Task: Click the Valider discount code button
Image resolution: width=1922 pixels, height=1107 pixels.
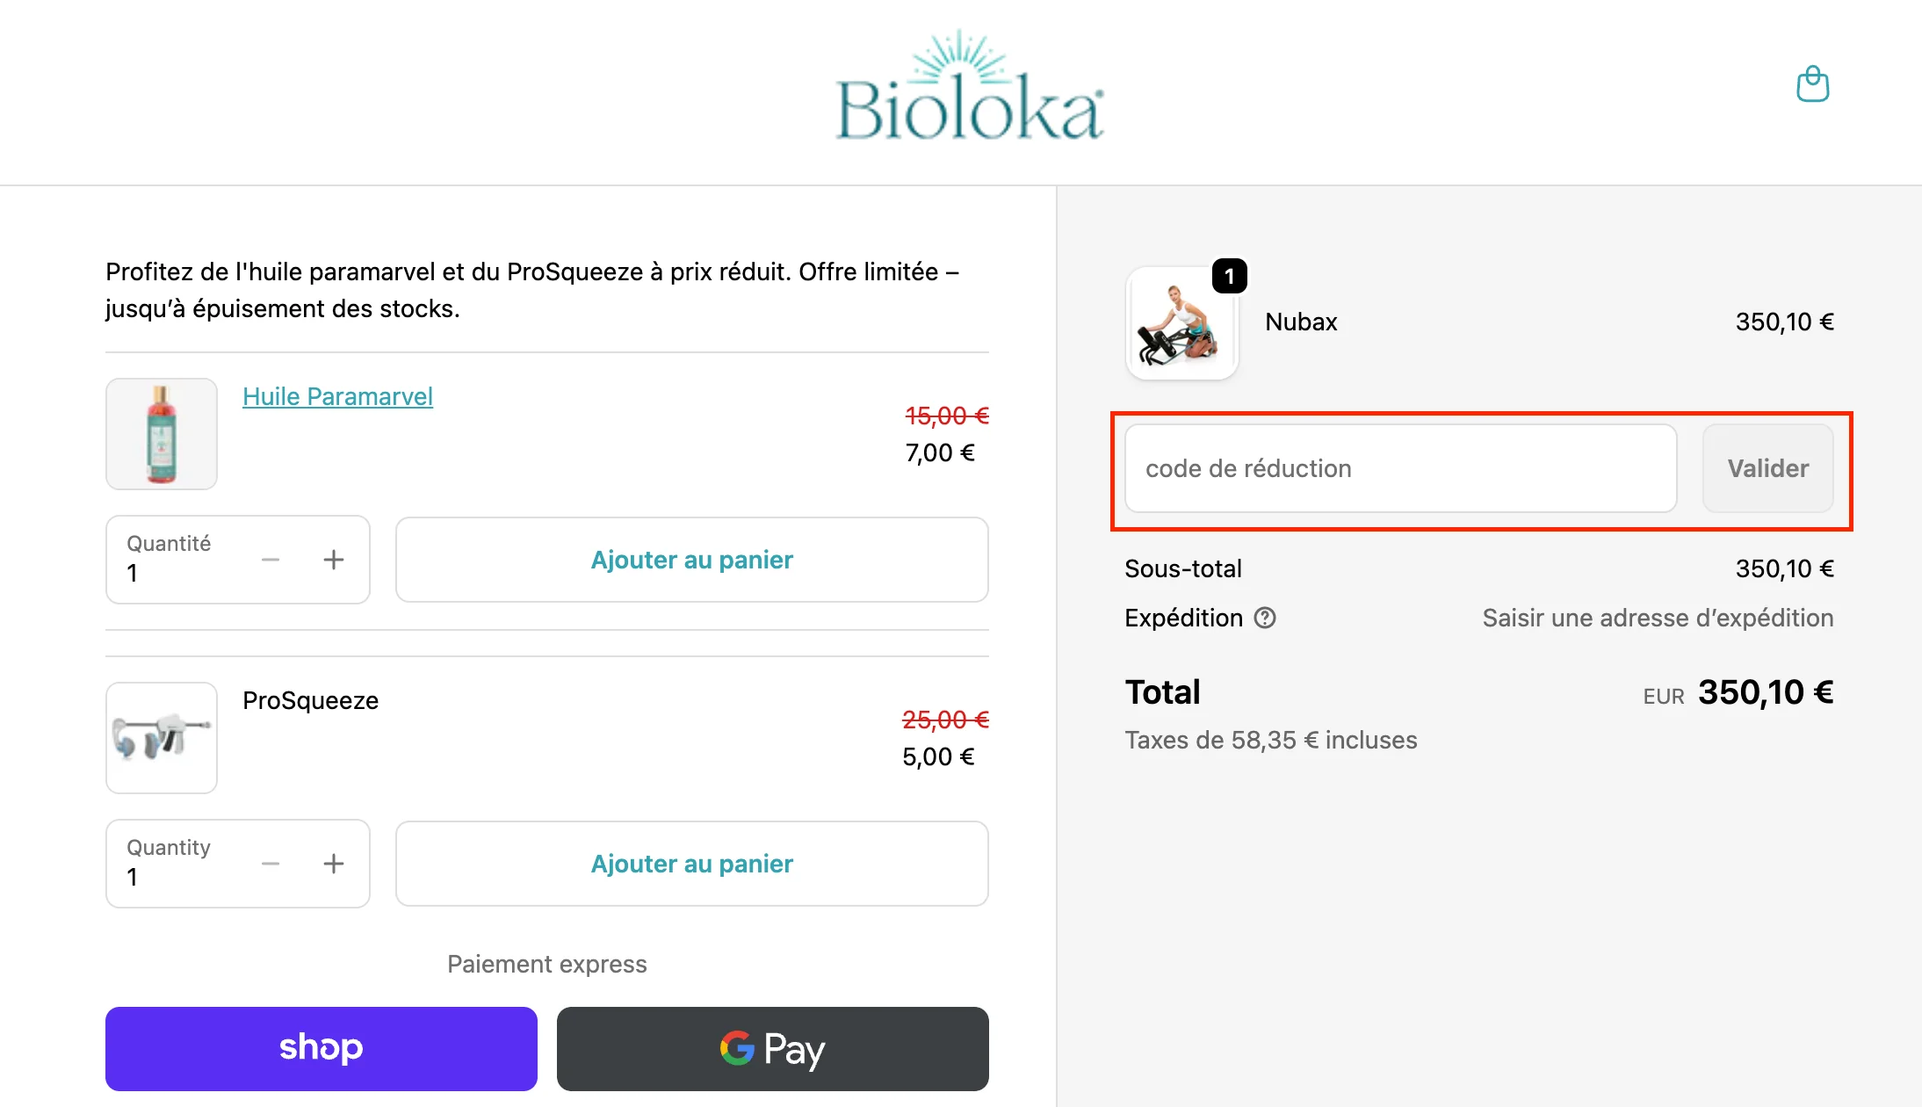Action: click(x=1767, y=468)
